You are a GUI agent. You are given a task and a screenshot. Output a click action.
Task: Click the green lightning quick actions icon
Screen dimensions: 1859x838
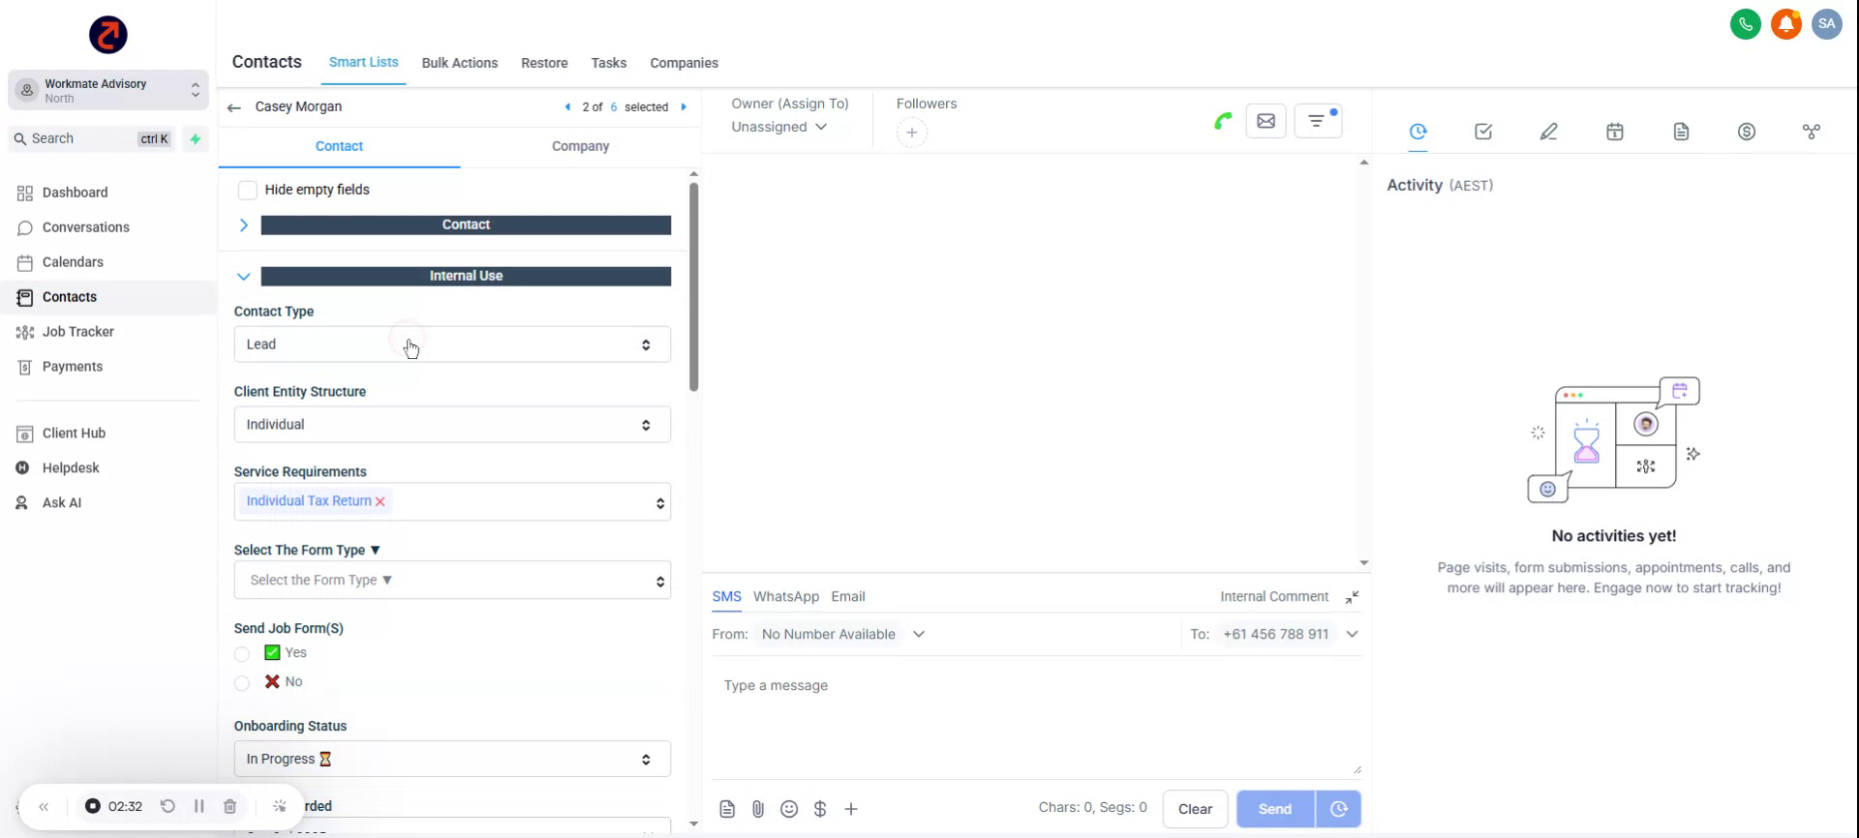(x=196, y=138)
